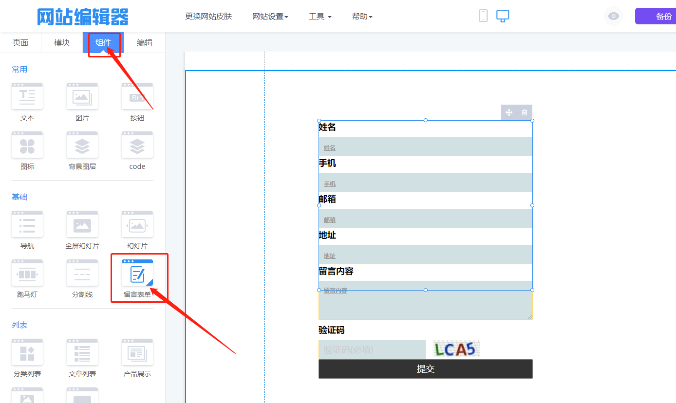Select the 幻灯片 slideshow component
The image size is (676, 403).
pos(137,224)
